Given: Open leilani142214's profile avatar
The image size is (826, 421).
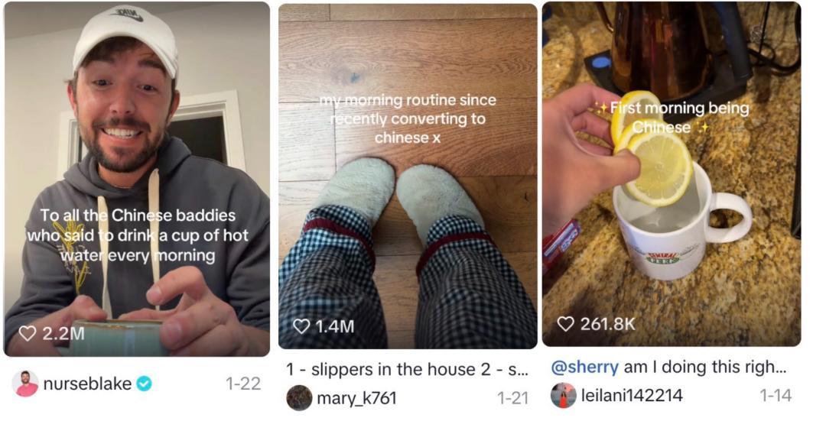Looking at the screenshot, I should pyautogui.click(x=564, y=395).
